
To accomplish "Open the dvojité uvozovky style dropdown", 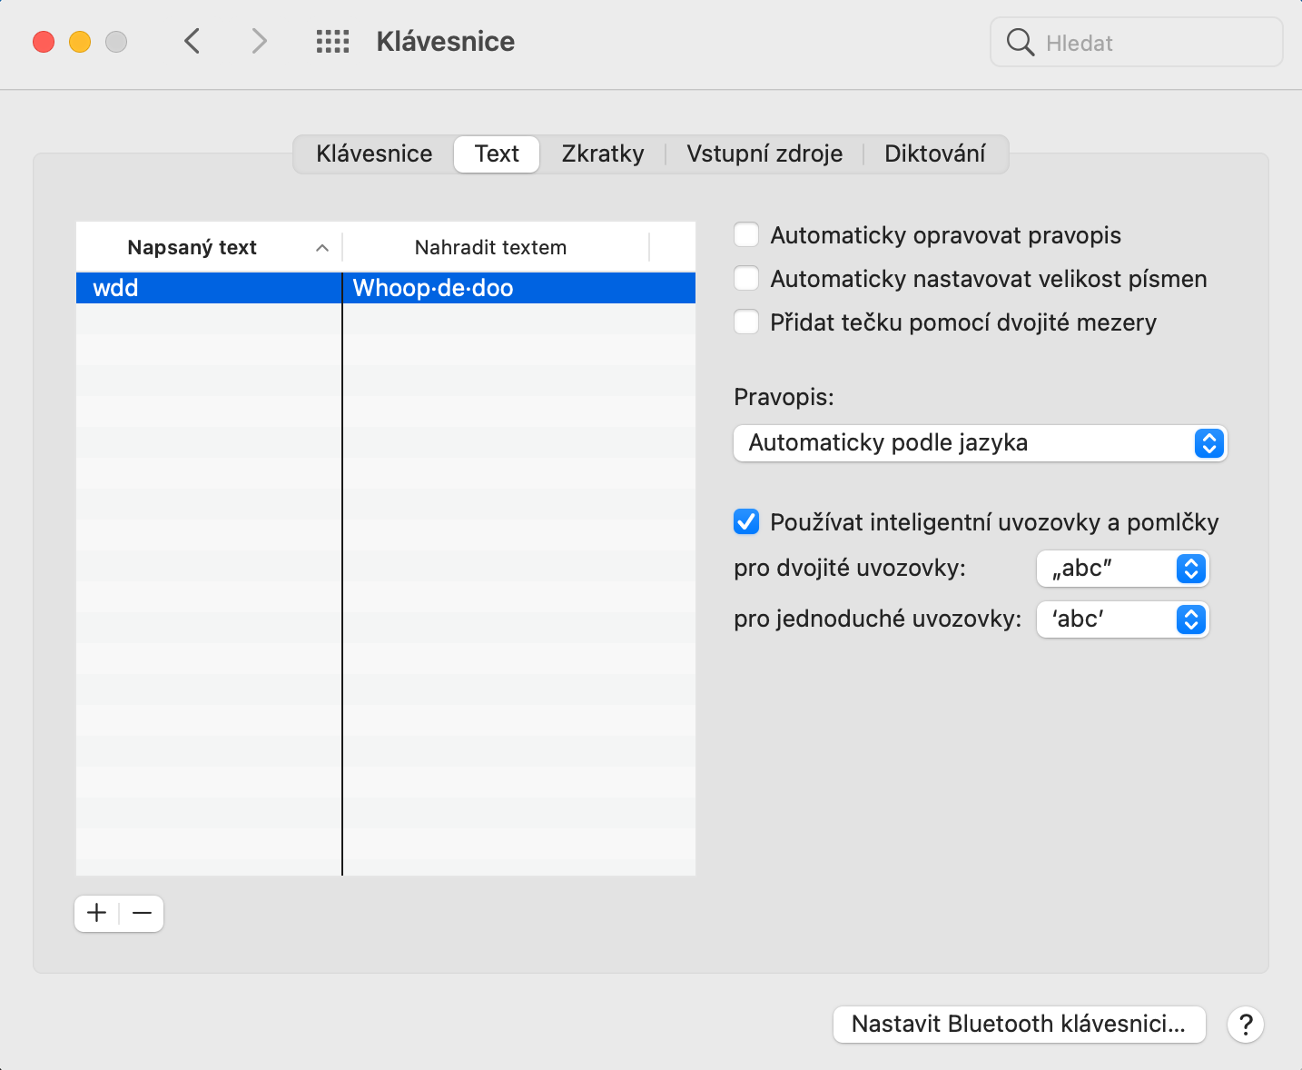I will point(1122,569).
